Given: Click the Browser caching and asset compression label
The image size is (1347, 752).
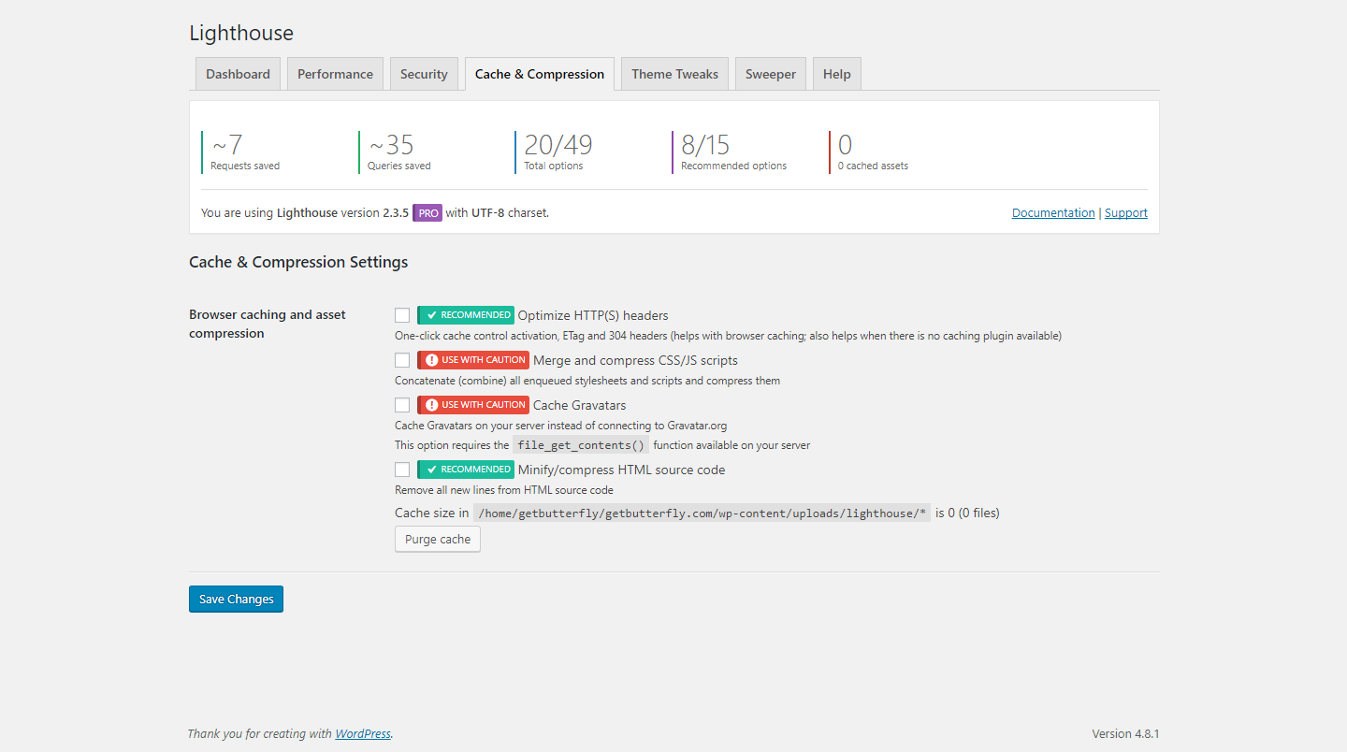Looking at the screenshot, I should (x=268, y=324).
